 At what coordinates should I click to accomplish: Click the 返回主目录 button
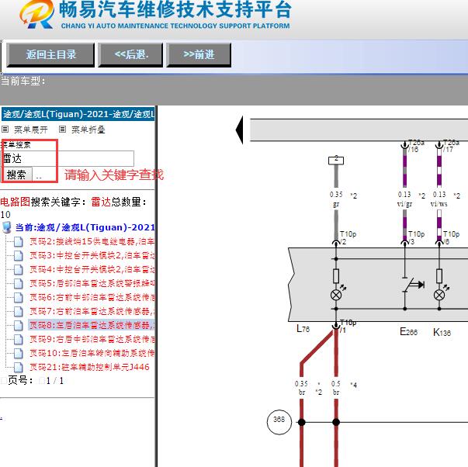(50, 55)
